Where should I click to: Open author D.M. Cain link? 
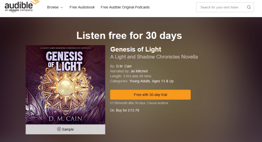point(124,66)
